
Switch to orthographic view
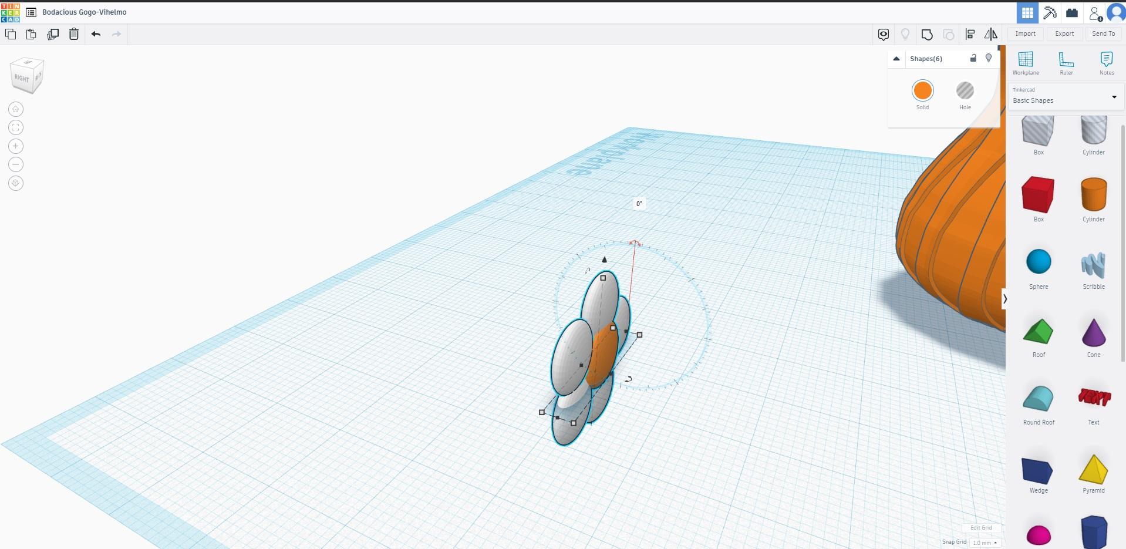tap(16, 183)
